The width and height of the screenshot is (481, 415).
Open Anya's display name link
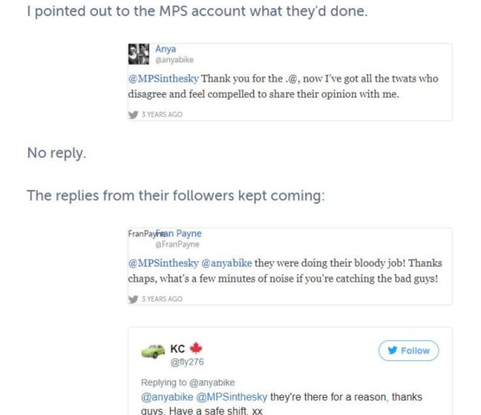[166, 50]
